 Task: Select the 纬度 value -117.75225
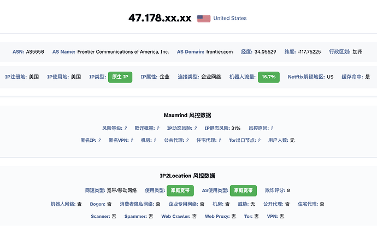tap(309, 52)
